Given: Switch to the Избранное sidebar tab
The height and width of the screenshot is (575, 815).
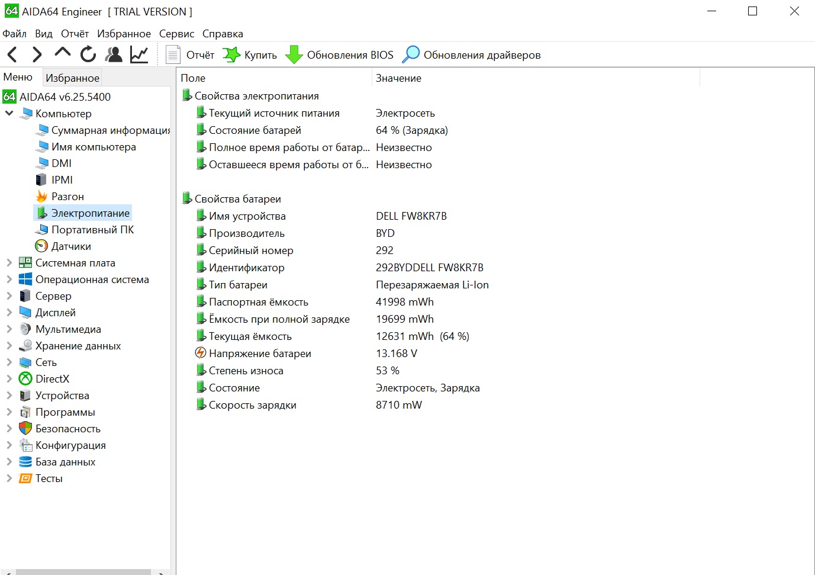Looking at the screenshot, I should 72,78.
